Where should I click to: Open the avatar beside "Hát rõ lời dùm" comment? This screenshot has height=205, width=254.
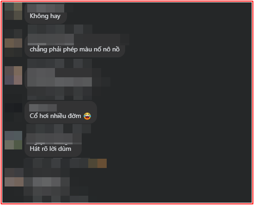coord(13,140)
